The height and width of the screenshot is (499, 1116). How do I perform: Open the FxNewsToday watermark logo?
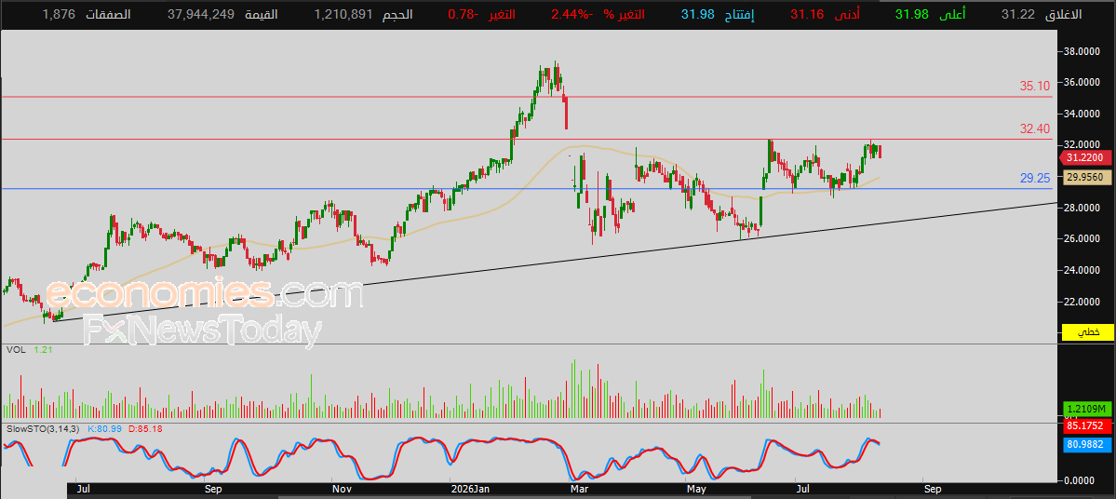202,331
